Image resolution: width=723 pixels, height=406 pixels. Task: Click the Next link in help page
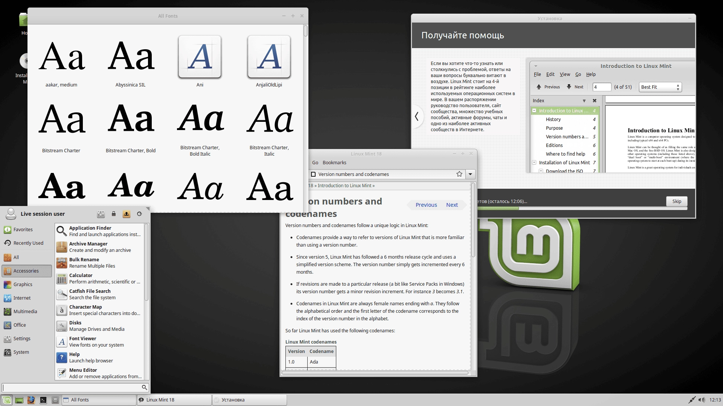[x=452, y=205]
